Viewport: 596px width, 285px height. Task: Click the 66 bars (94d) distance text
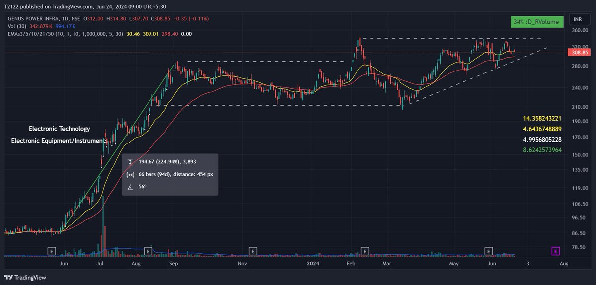pos(176,174)
